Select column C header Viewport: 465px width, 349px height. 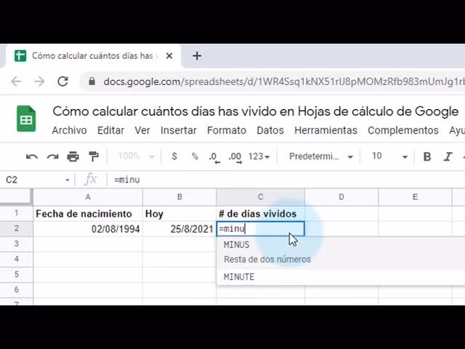260,197
